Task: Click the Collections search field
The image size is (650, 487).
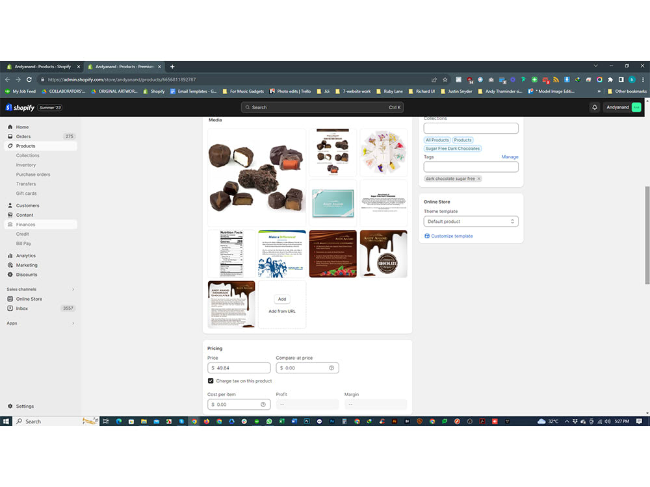Action: (471, 128)
